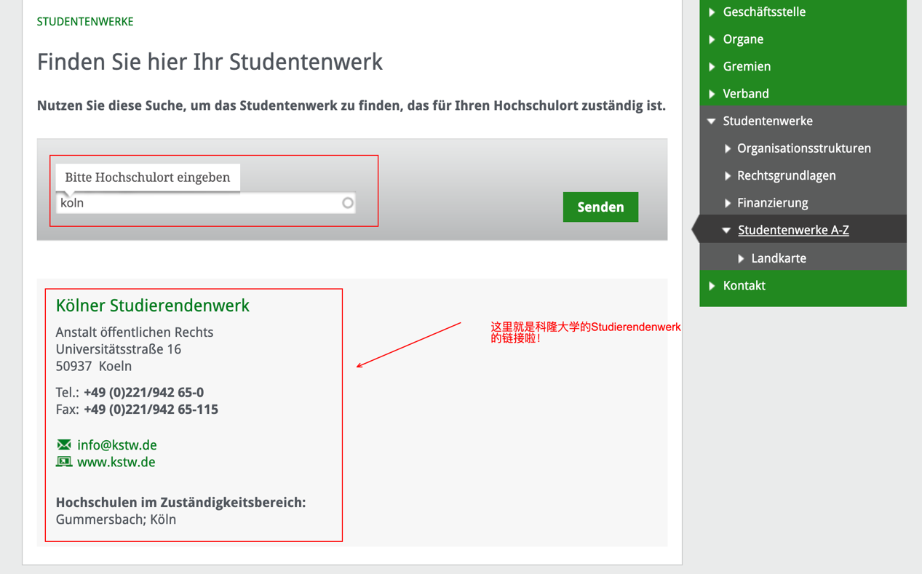Click the label Hochschulen im Zuständigkeitsbereich
The width and height of the screenshot is (922, 574).
[180, 503]
